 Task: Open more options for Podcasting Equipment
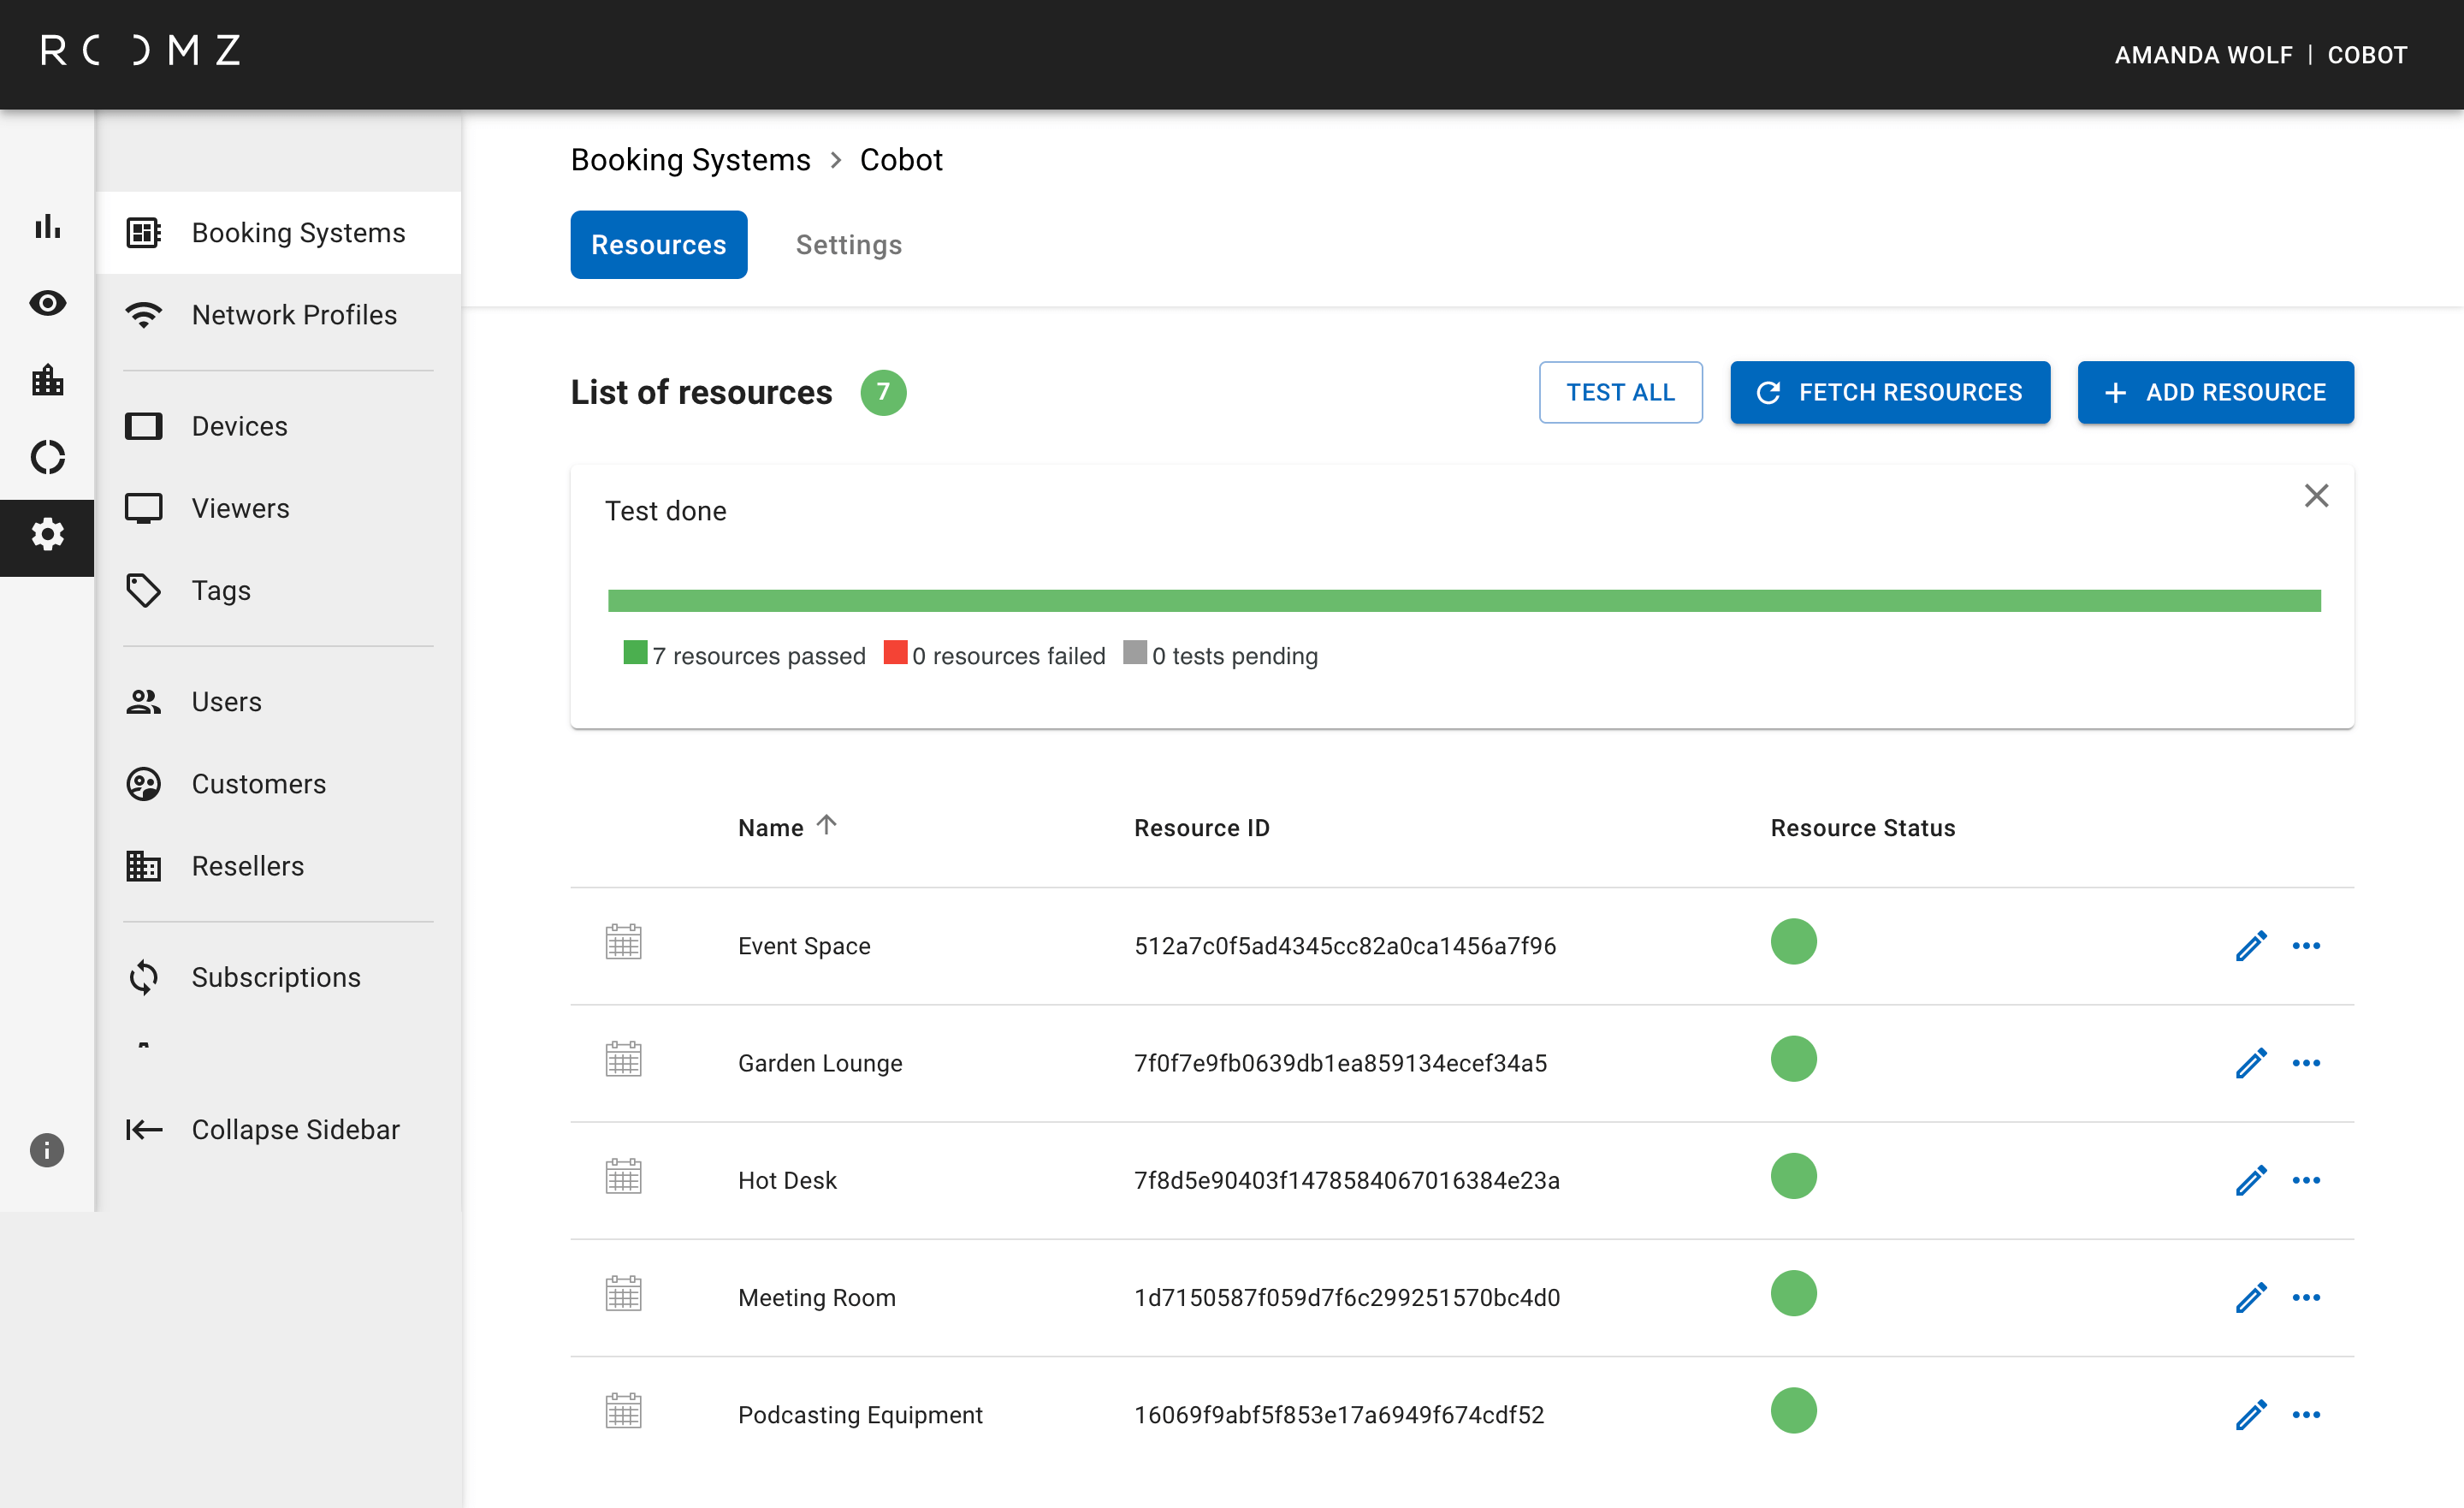pyautogui.click(x=2306, y=1414)
